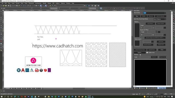Open the Modify menu
175x98 pixels.
point(44,3)
